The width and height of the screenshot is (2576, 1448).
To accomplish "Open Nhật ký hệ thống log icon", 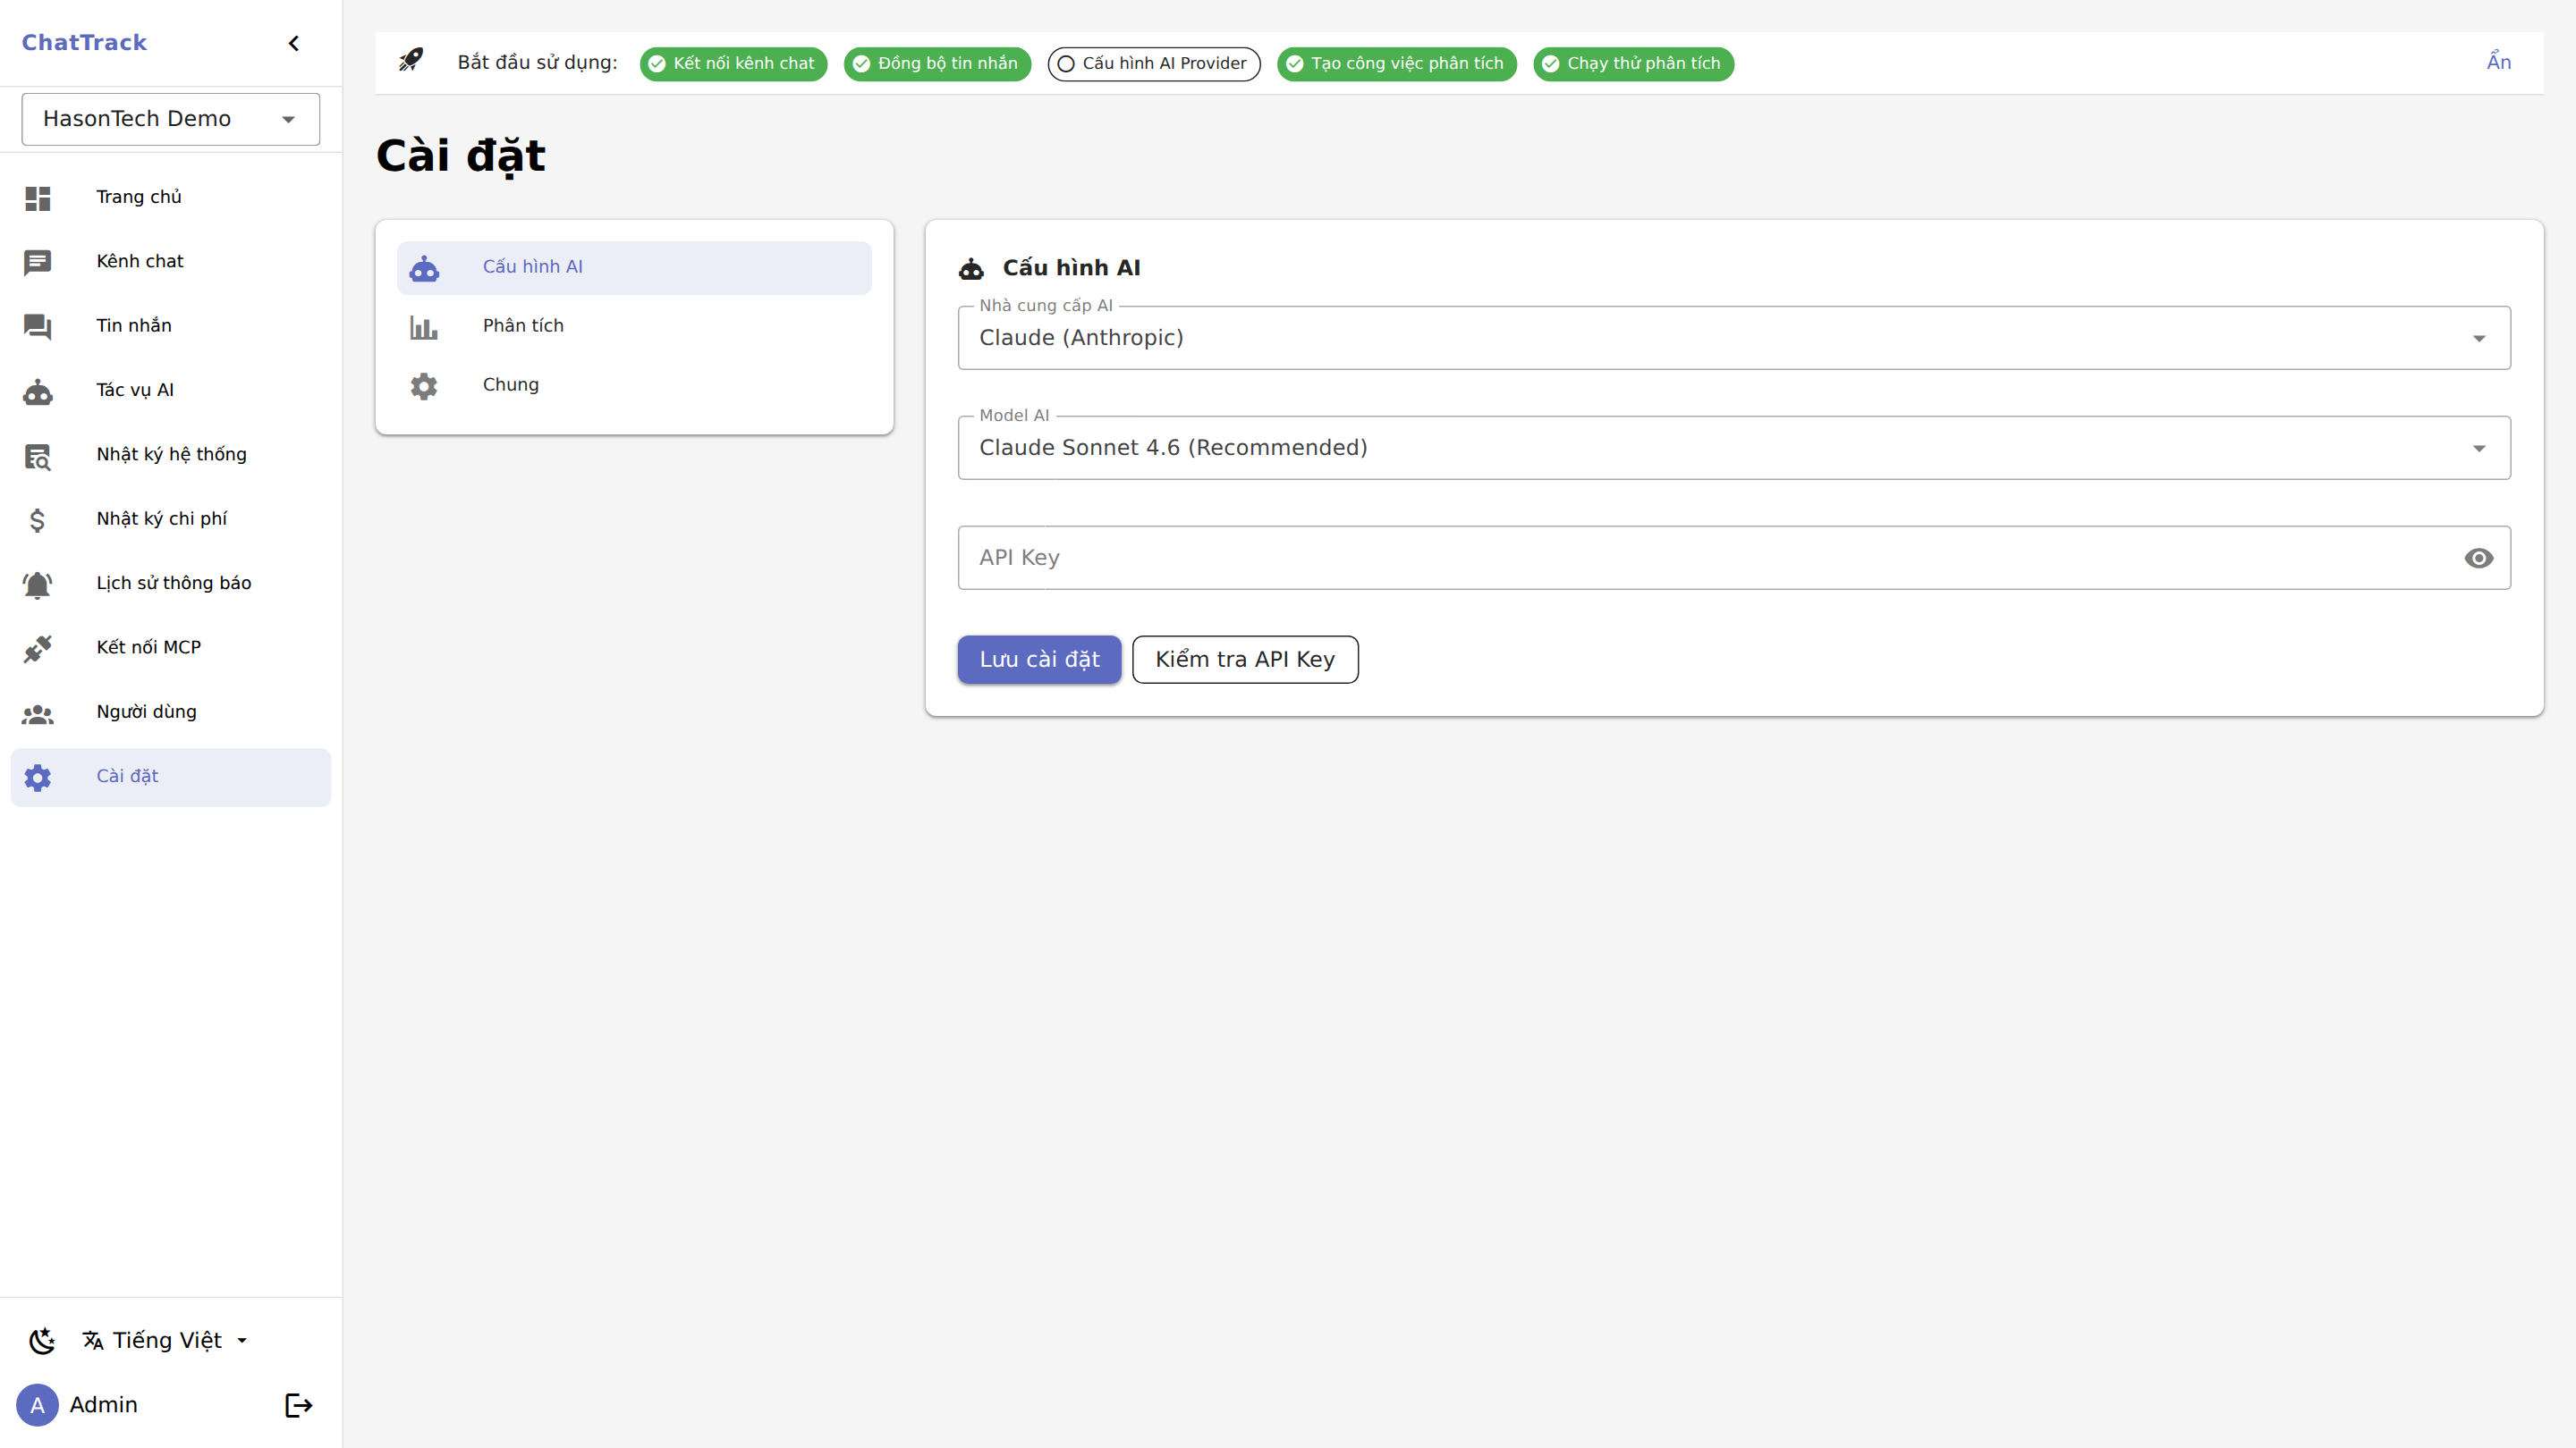I will coord(38,456).
